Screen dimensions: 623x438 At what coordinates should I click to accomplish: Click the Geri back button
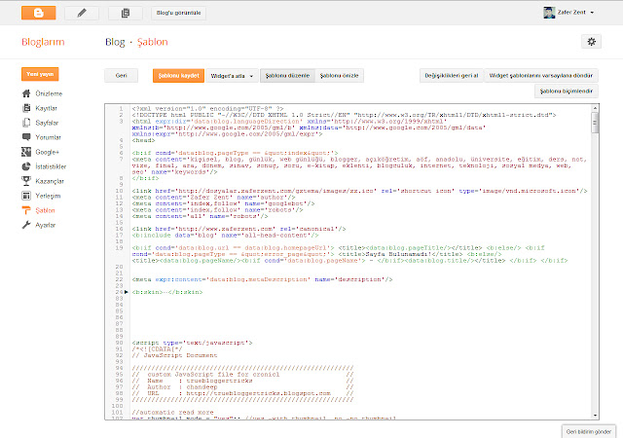pos(121,76)
